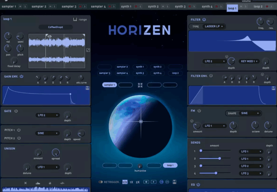Toggle Pitch 1 power button
Image resolution: width=277 pixels, height=192 pixels.
pos(19,130)
